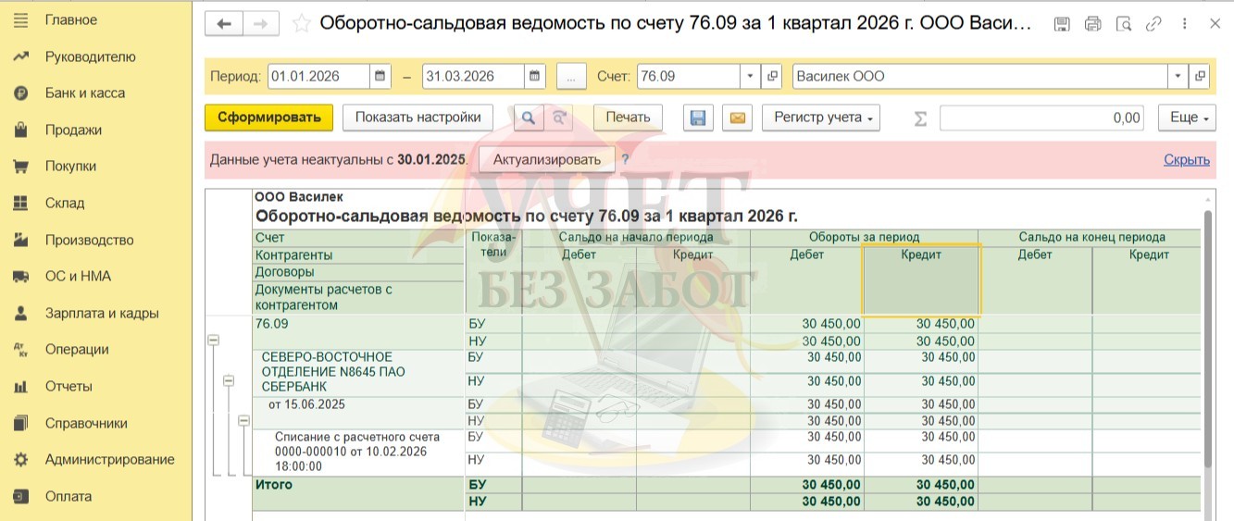Open the Счет 76.09 dropdown list
The width and height of the screenshot is (1234, 521).
point(749,77)
